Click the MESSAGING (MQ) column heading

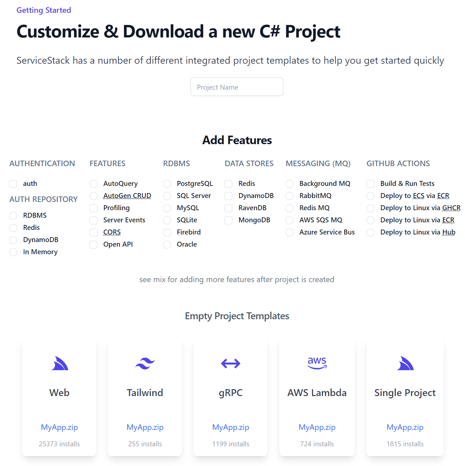(318, 164)
